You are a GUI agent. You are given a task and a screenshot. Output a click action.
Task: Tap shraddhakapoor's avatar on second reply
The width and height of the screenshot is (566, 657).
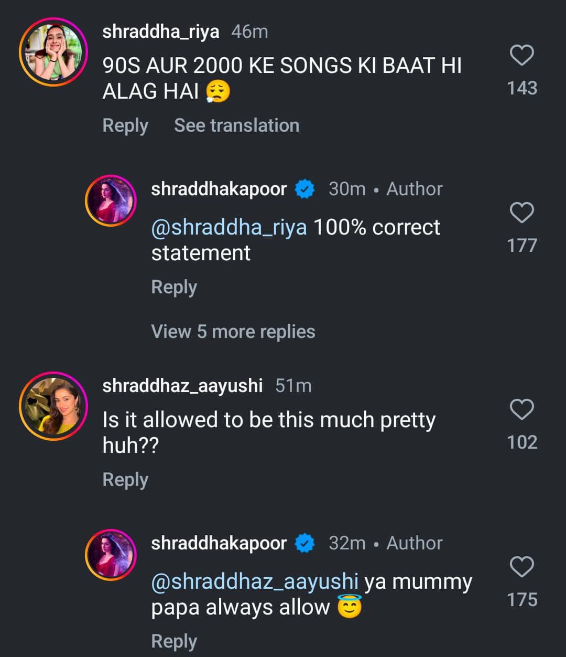[x=111, y=555]
